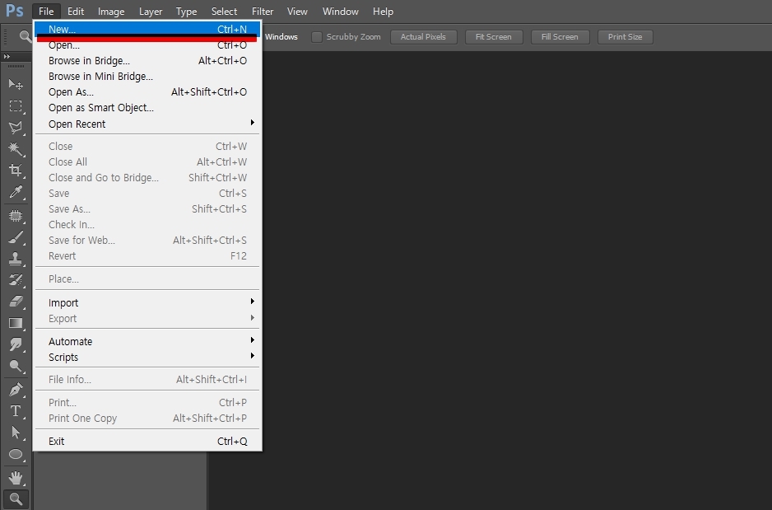This screenshot has width=772, height=510.
Task: Toggle the Scrubby Zoom checkbox
Action: pyautogui.click(x=317, y=37)
